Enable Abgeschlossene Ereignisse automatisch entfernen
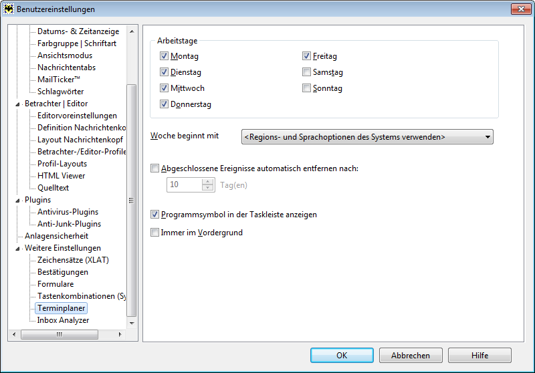Viewport: 535px width, 373px height. click(155, 168)
